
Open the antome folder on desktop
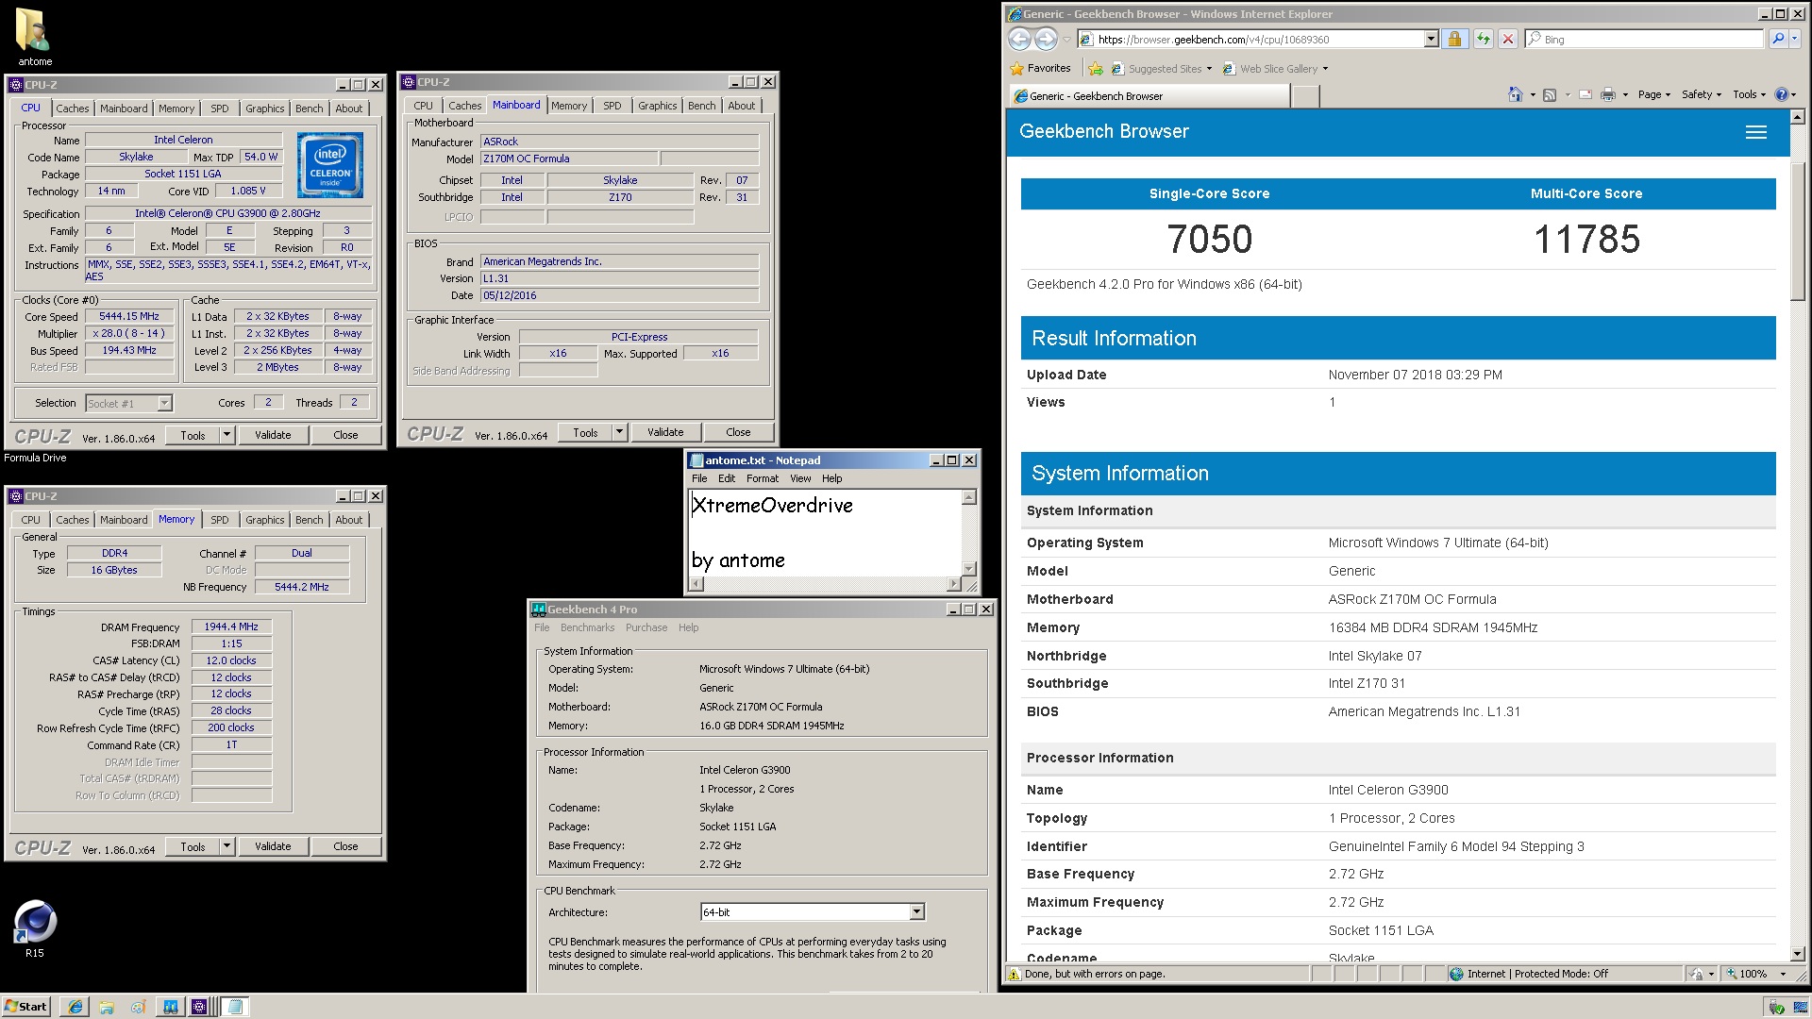click(x=35, y=38)
